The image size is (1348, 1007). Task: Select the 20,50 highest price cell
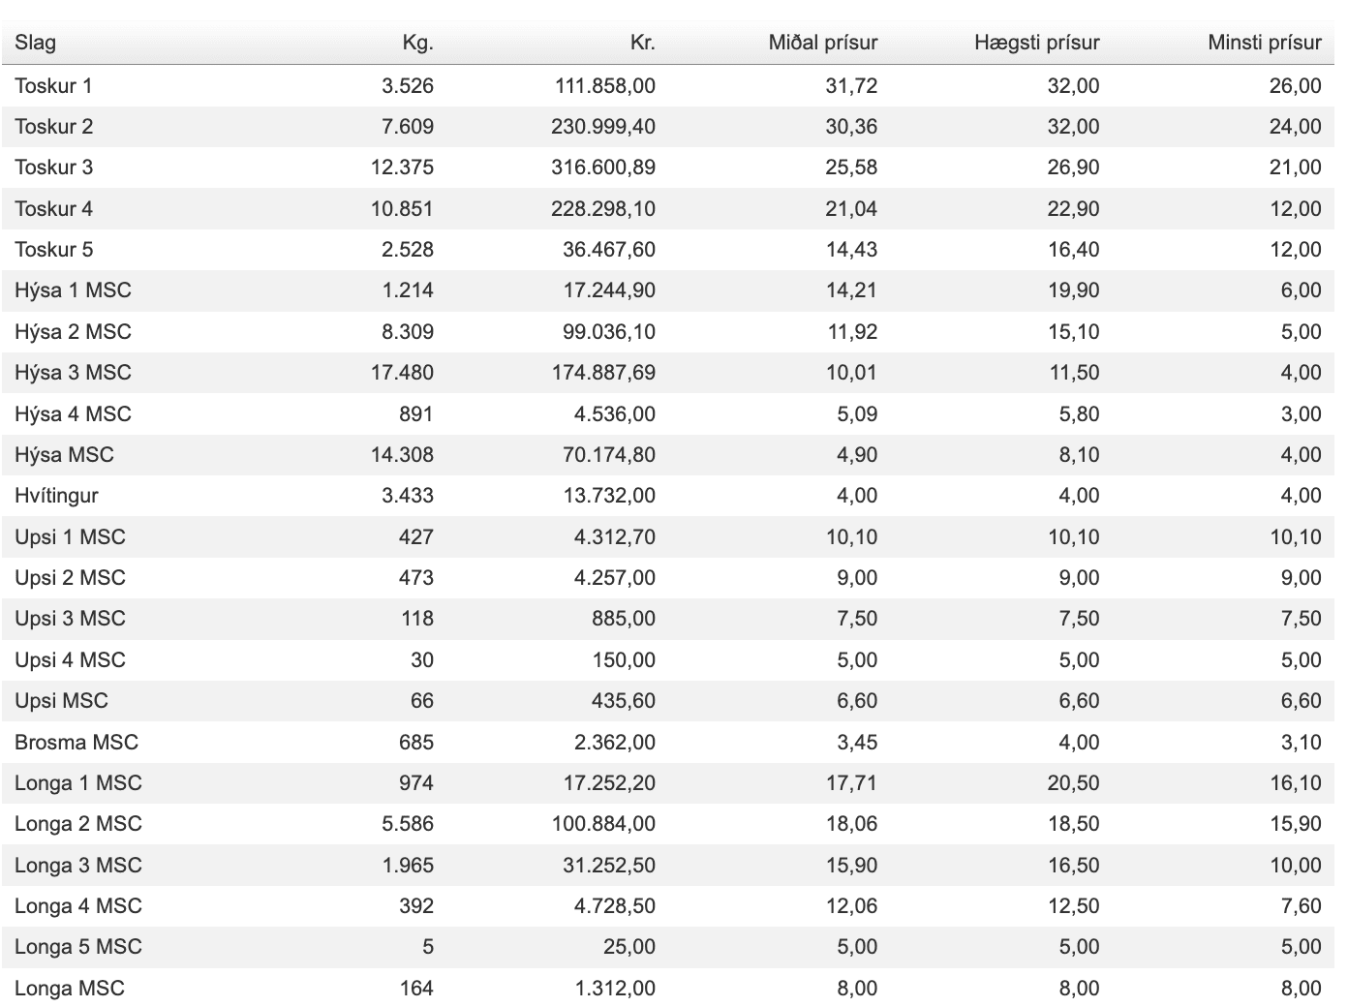click(x=1073, y=783)
